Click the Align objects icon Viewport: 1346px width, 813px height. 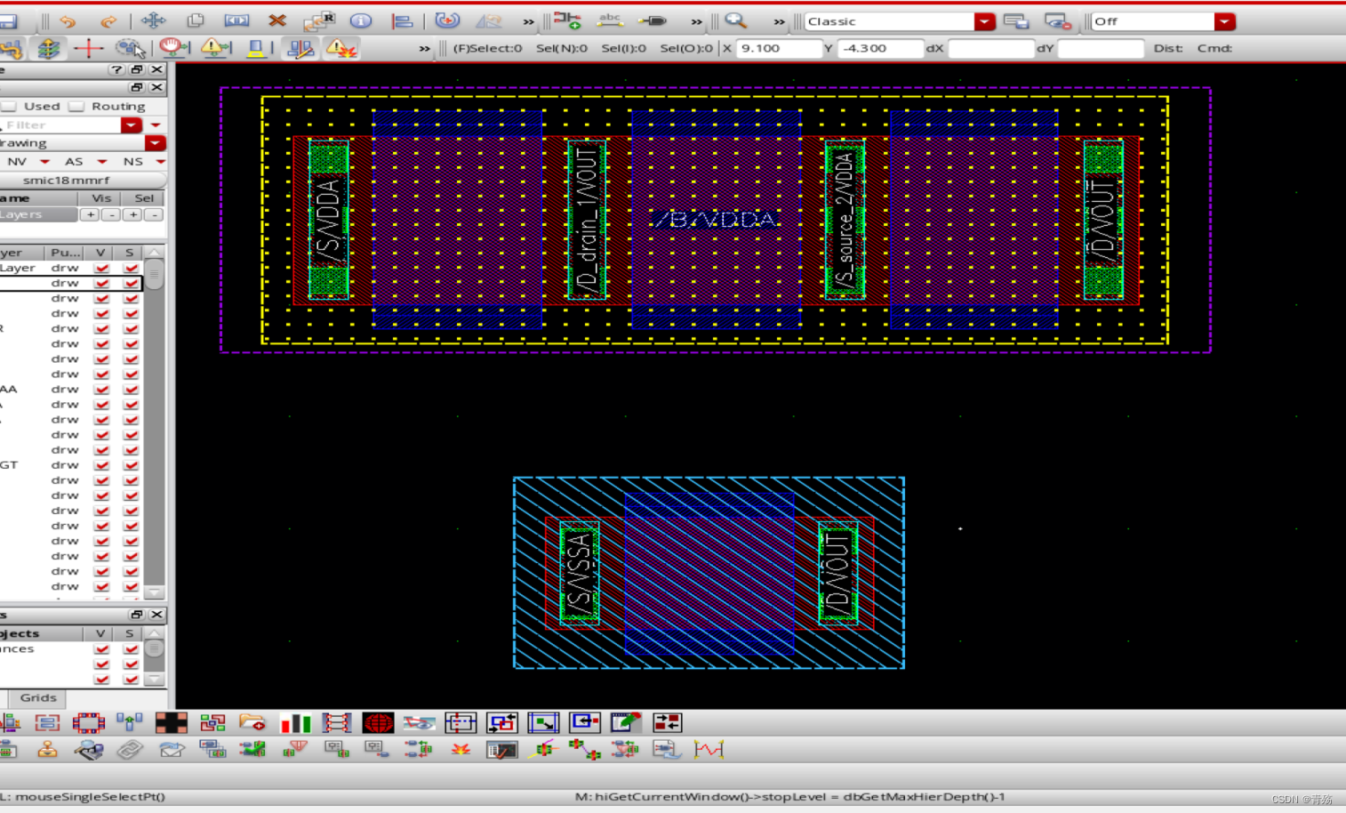(x=402, y=20)
